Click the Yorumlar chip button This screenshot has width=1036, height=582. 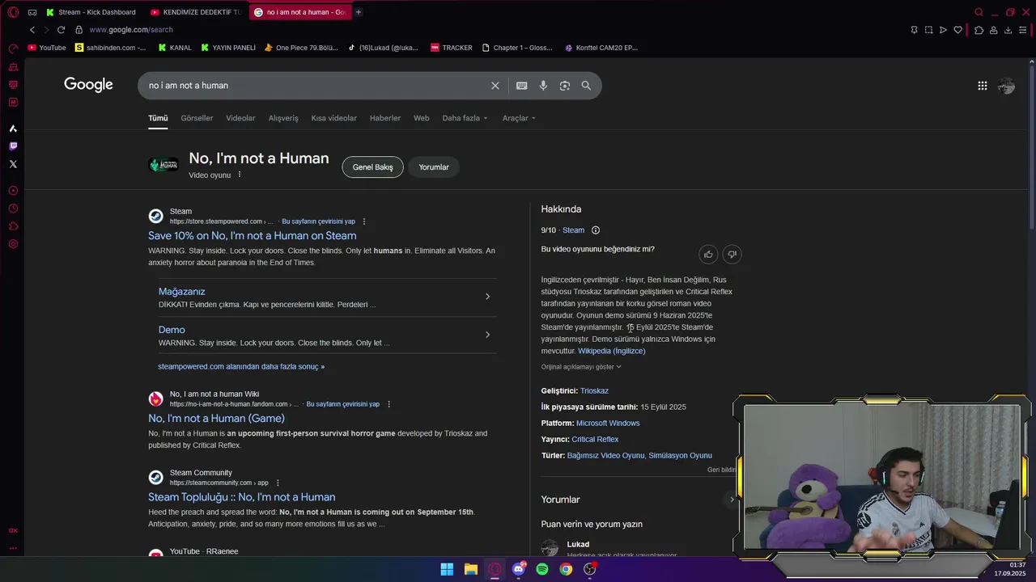pyautogui.click(x=434, y=167)
